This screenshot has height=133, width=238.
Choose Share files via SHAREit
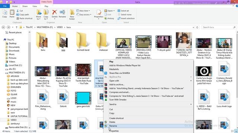point(119,73)
